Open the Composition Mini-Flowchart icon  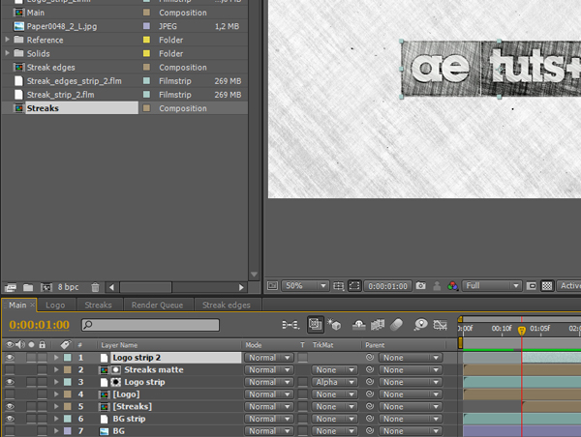click(290, 325)
